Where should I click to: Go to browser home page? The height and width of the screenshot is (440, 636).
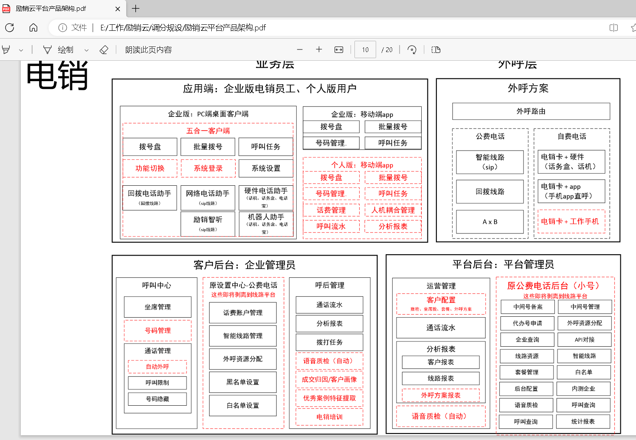click(33, 28)
